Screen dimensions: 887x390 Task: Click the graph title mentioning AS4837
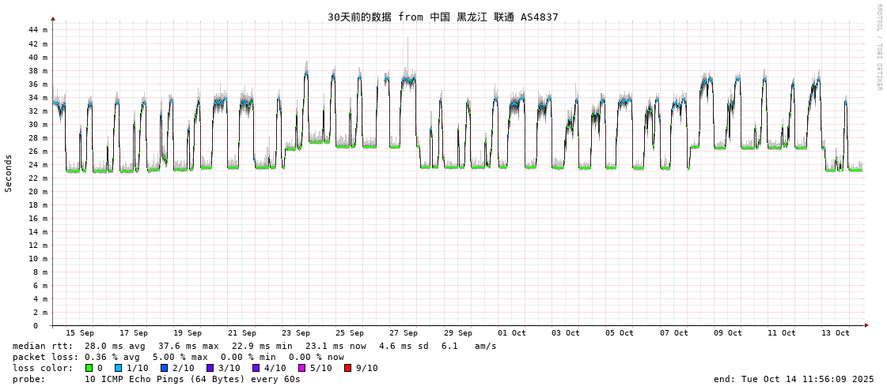pyautogui.click(x=442, y=17)
